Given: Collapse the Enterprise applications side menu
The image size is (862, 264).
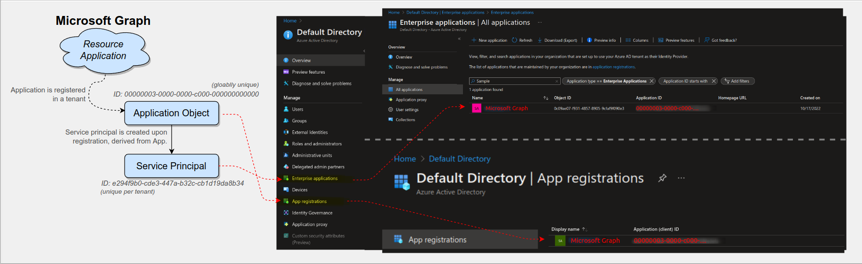Looking at the screenshot, I should coord(459,39).
